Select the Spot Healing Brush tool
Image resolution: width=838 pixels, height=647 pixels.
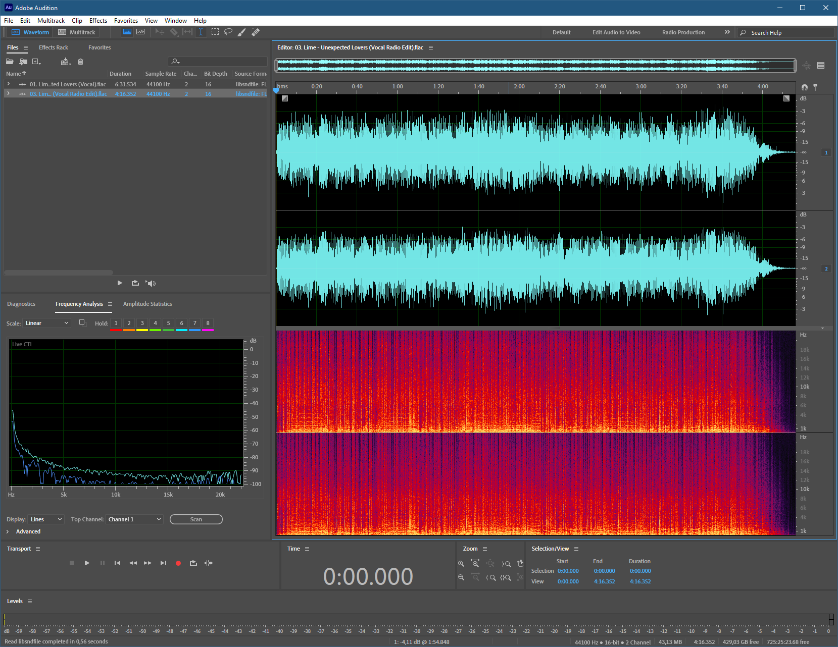tap(256, 32)
